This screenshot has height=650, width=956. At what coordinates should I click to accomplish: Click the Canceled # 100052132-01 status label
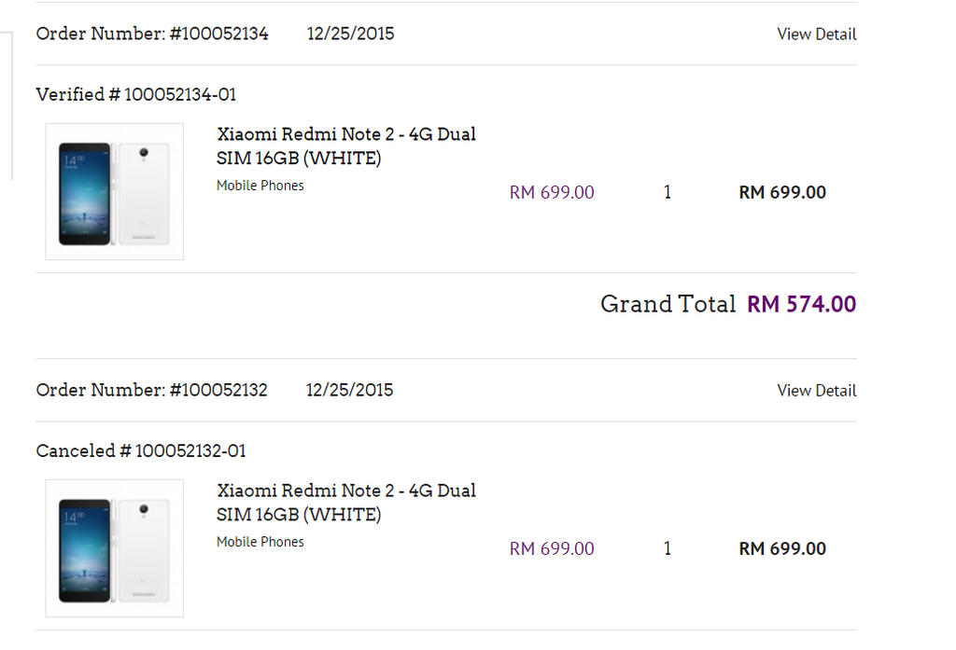[x=141, y=451]
